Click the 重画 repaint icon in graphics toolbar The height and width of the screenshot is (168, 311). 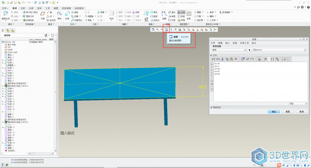[166, 29]
